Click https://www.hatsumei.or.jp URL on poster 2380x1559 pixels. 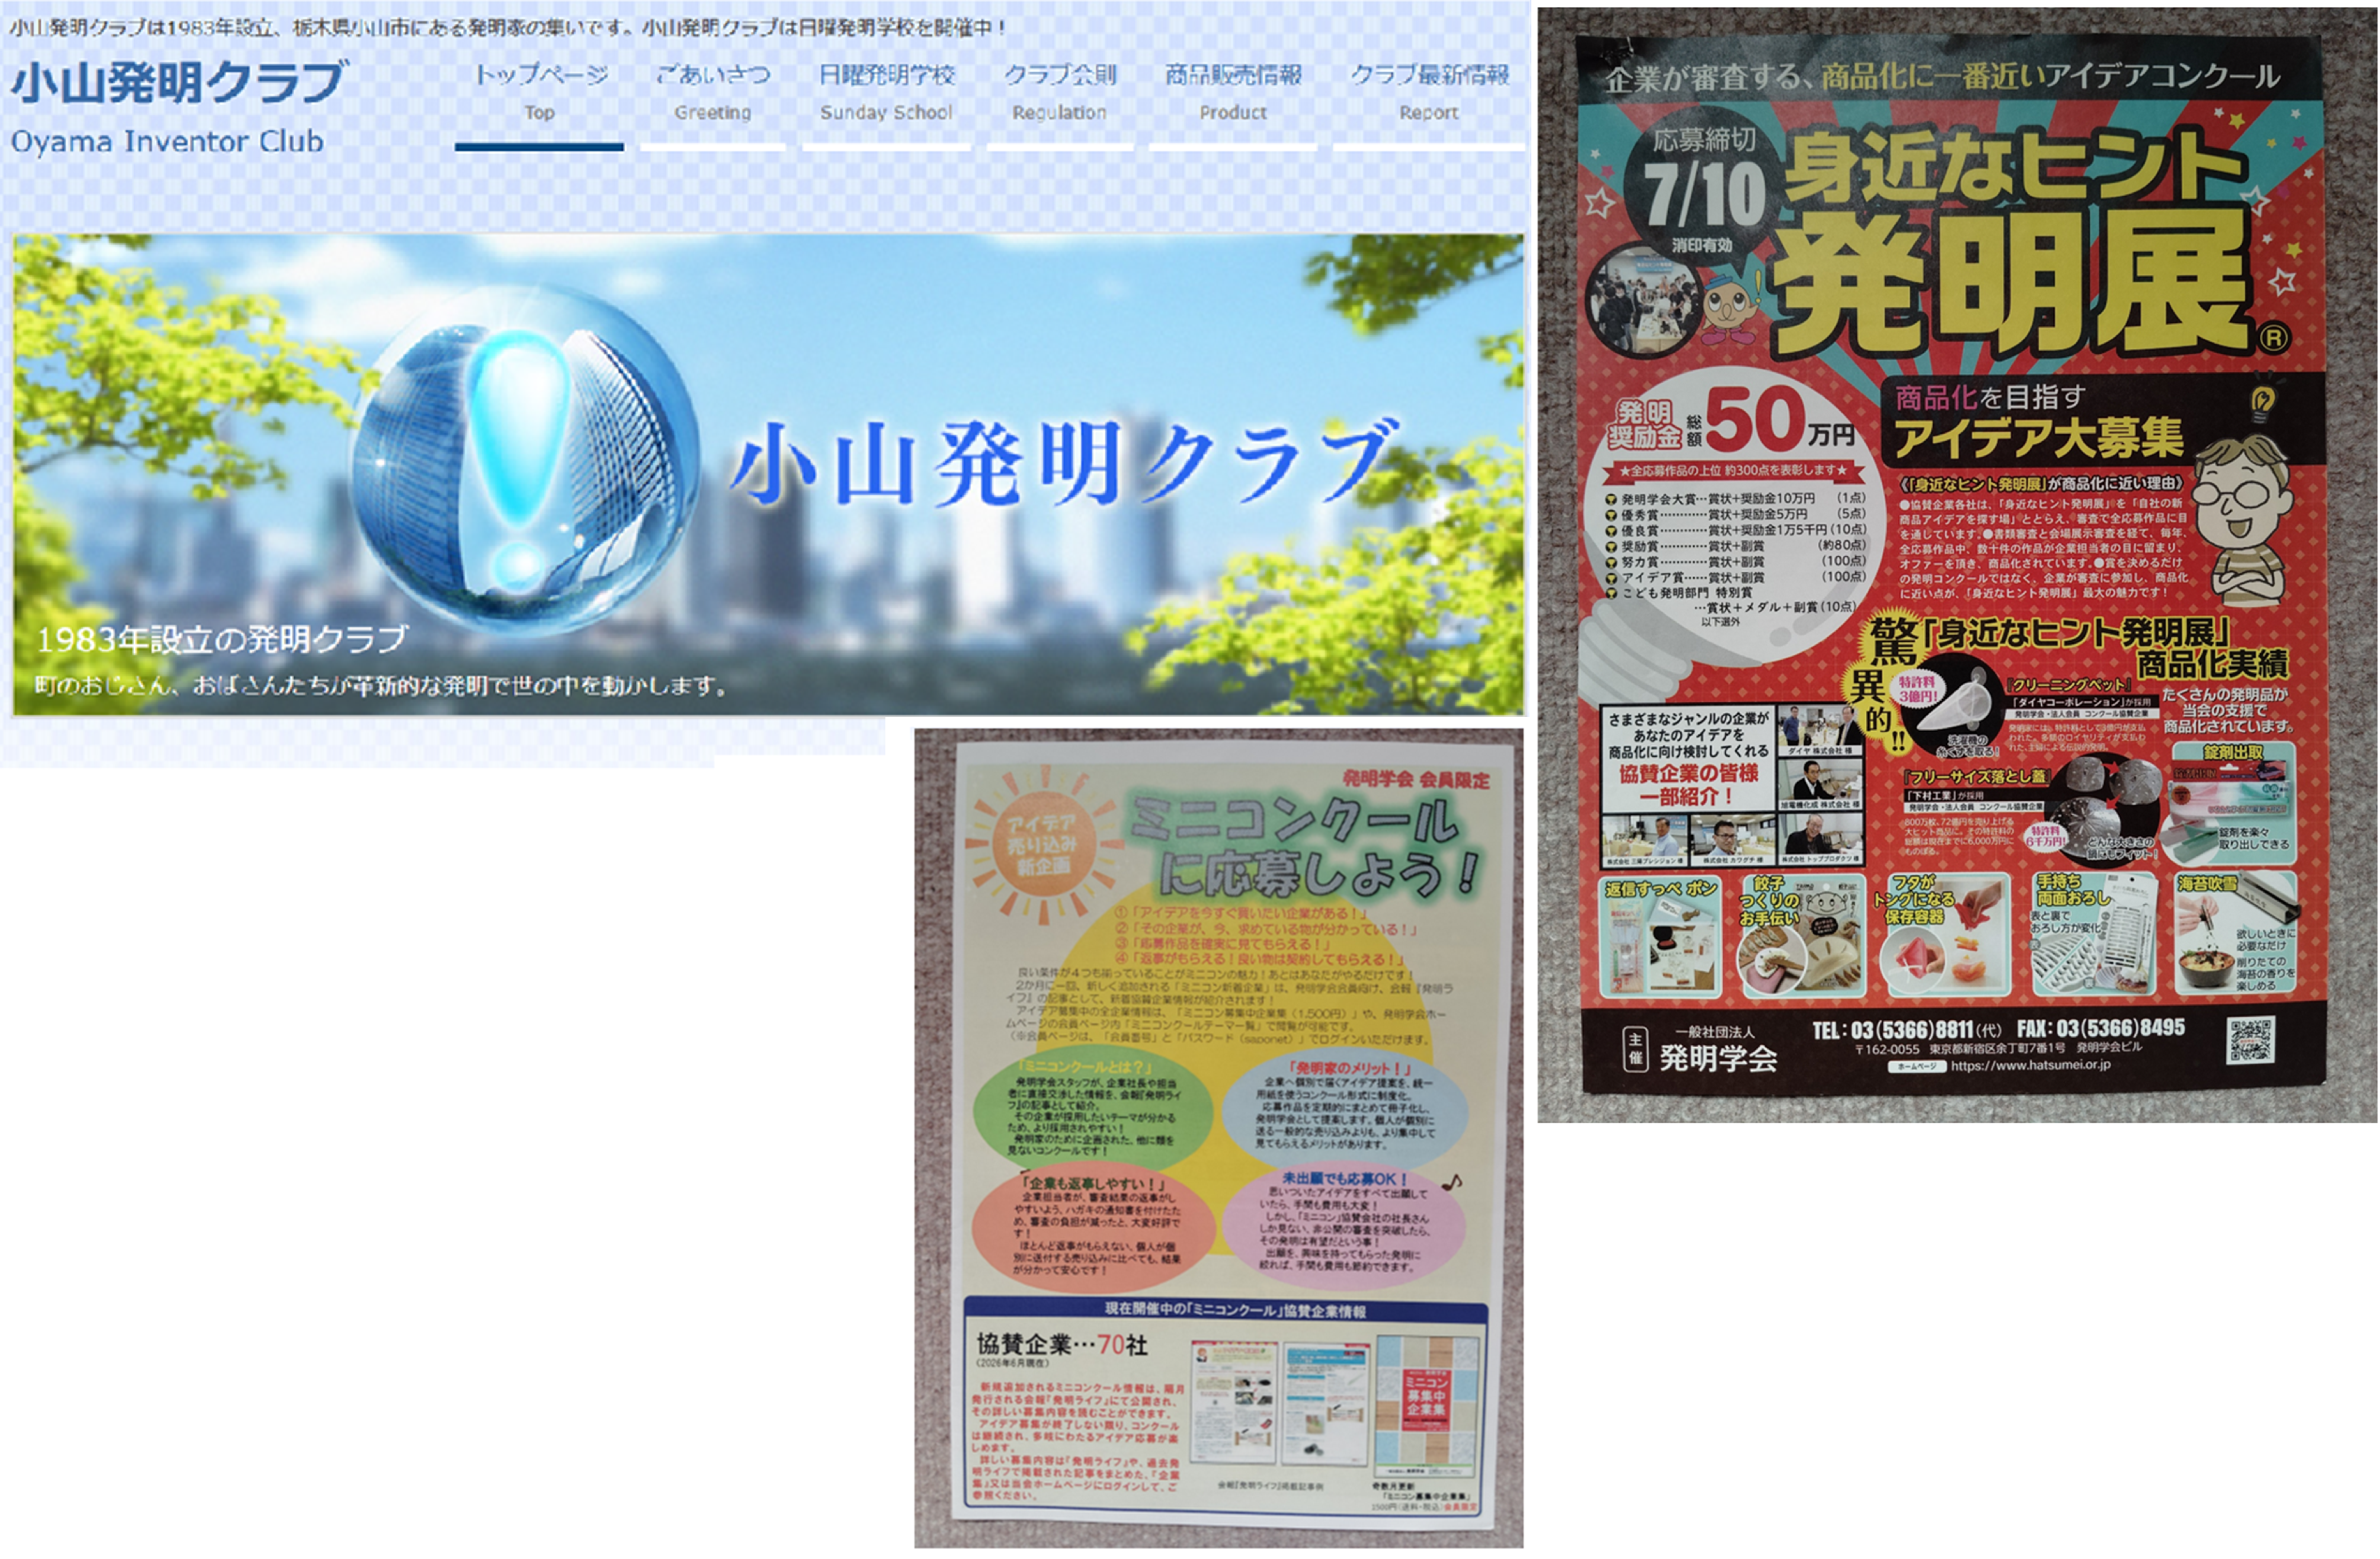[2030, 1066]
